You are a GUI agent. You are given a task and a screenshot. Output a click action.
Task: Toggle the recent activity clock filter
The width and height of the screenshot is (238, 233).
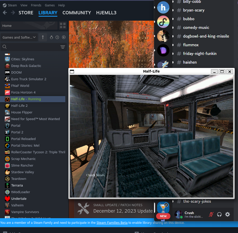click(x=57, y=37)
